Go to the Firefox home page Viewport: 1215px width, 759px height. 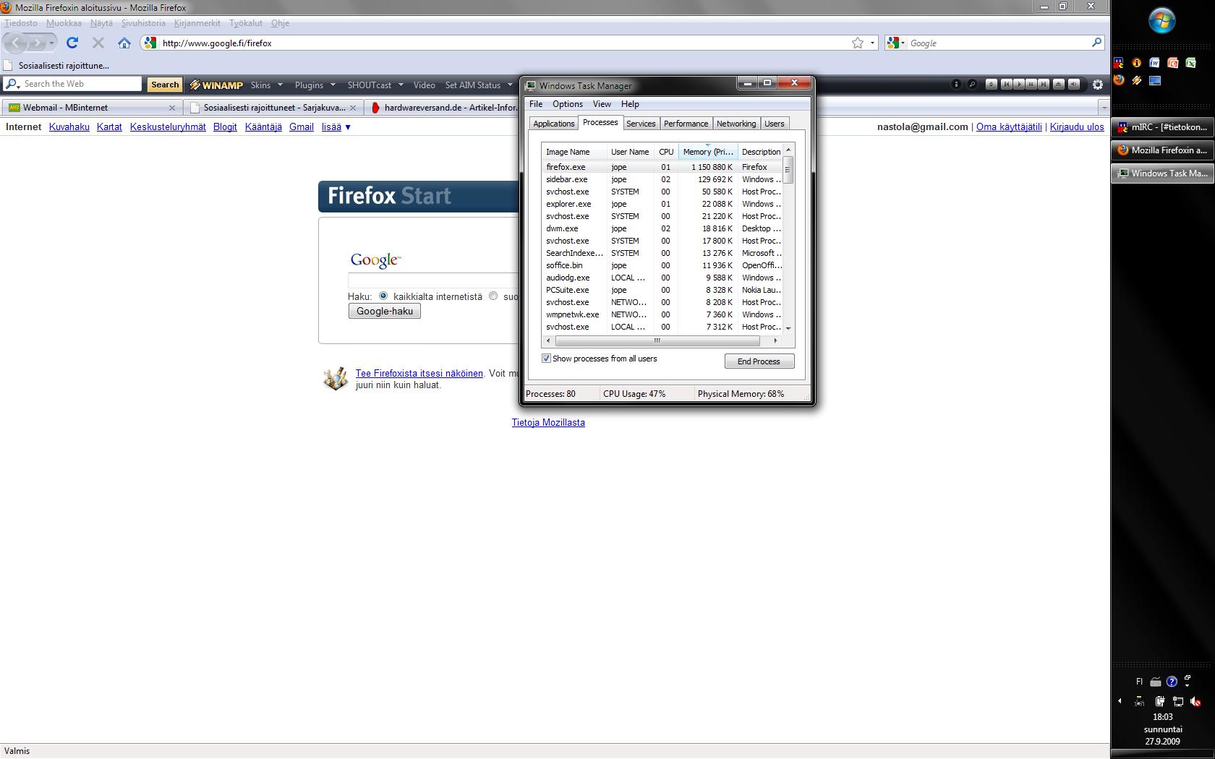click(124, 43)
